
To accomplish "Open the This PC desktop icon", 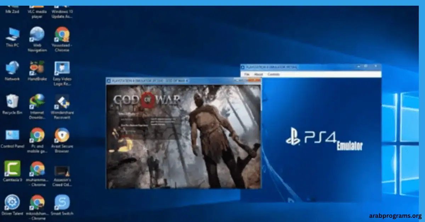I will (x=13, y=37).
